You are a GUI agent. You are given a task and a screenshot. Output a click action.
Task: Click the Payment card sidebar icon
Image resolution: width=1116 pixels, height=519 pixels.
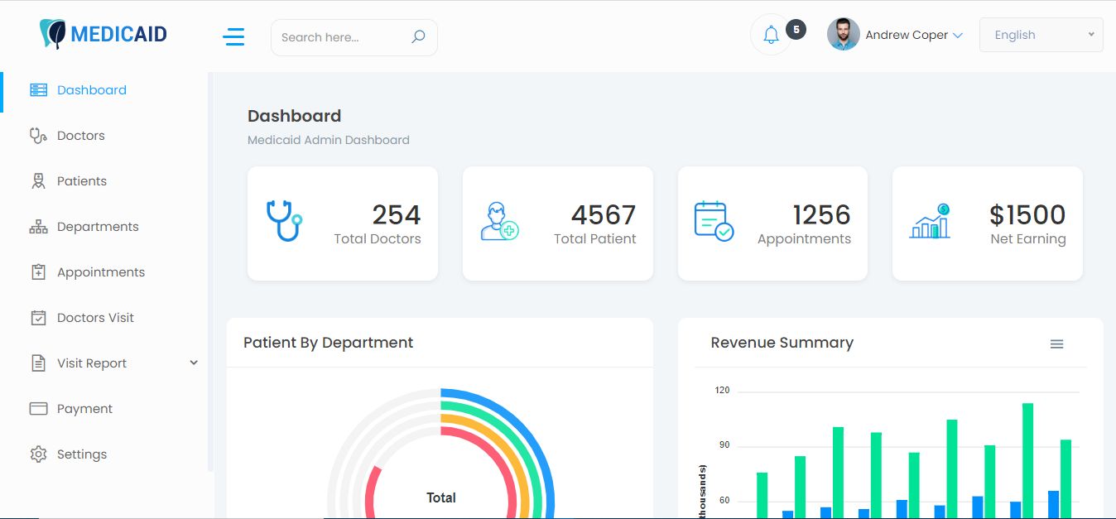pyautogui.click(x=38, y=409)
